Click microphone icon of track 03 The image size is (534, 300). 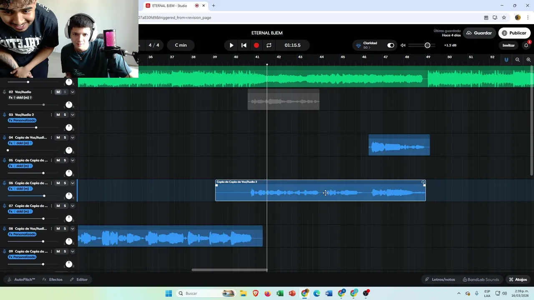tap(5, 115)
